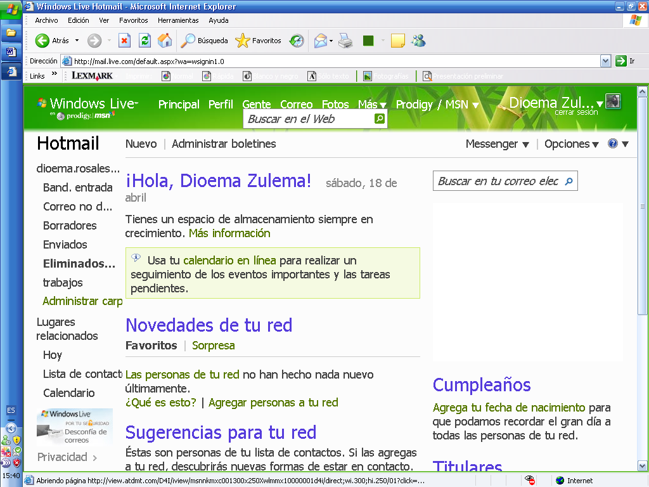Open the Herramientas menu
This screenshot has height=487, width=649.
pyautogui.click(x=178, y=20)
